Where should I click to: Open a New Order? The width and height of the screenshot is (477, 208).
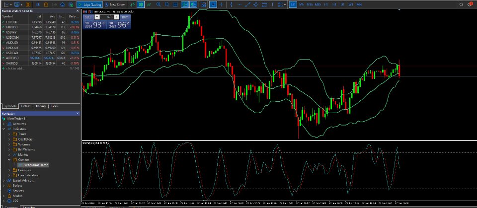(x=114, y=4)
